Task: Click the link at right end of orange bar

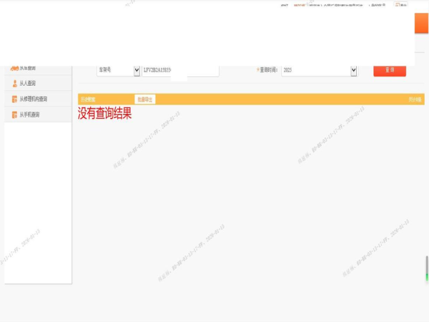Action: click(414, 99)
